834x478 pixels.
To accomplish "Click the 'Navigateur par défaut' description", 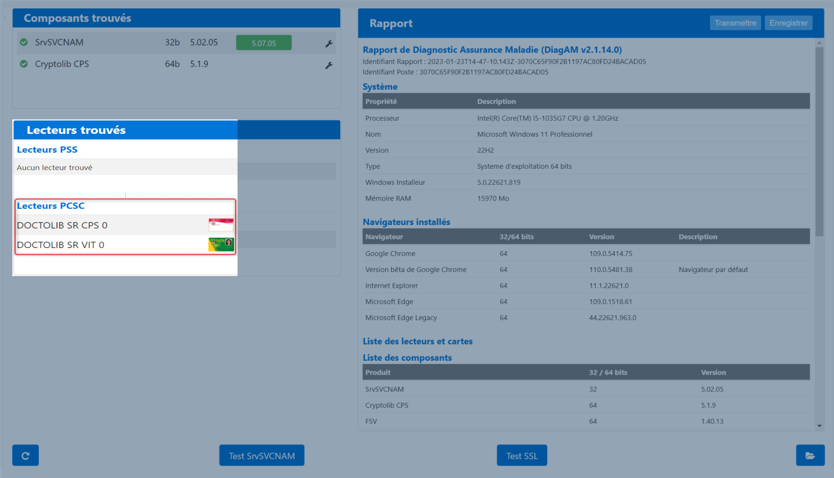I will click(713, 270).
